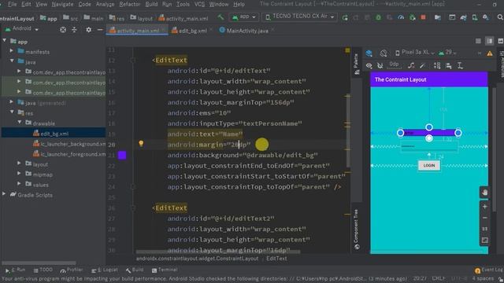
Task: Click the LOGIN button in layout preview
Action: tap(428, 166)
